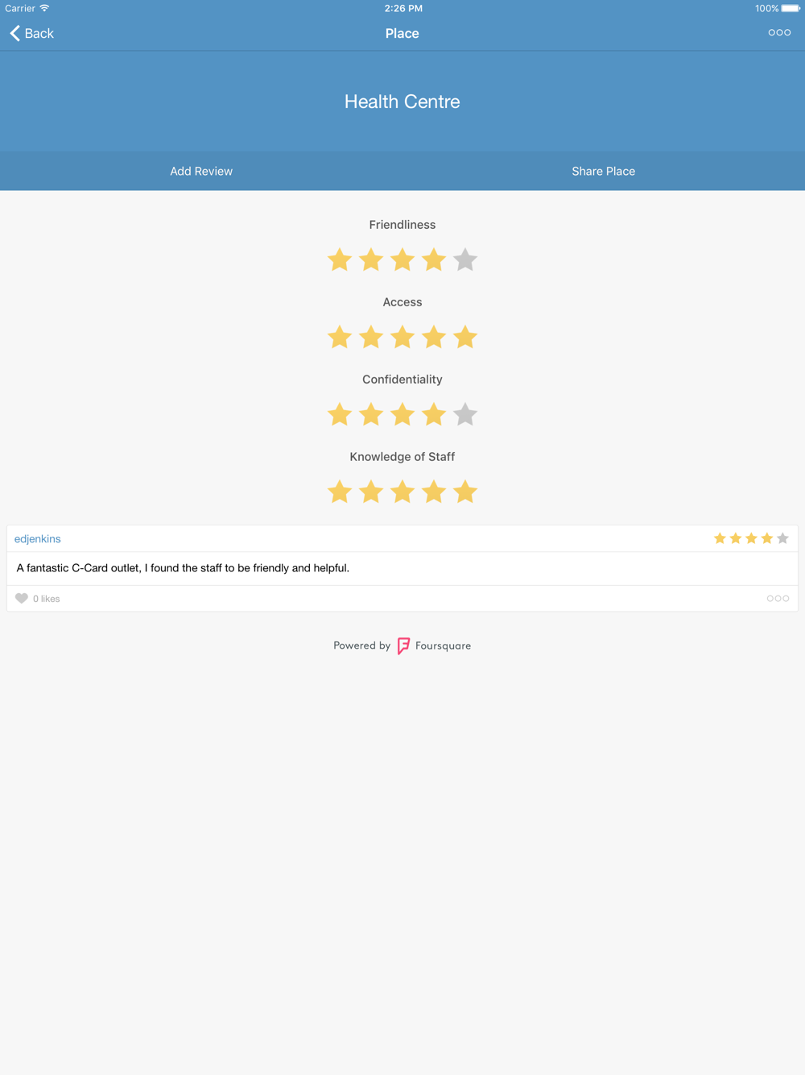Click the Access rating label
The image size is (805, 1075).
tap(402, 302)
